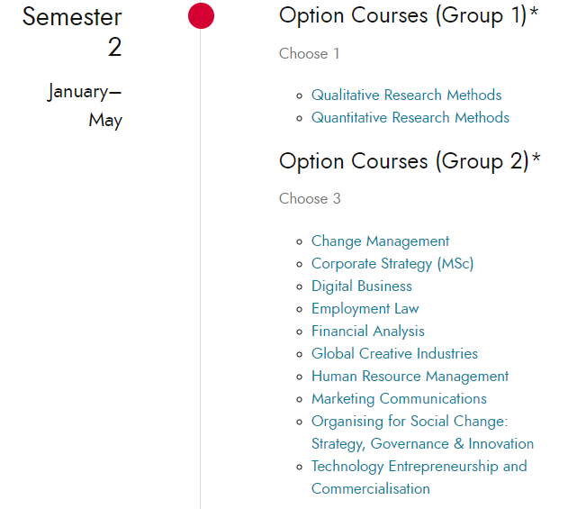Click the Choose 1 instruction text
Image resolution: width=586 pixels, height=509 pixels.
pos(309,53)
